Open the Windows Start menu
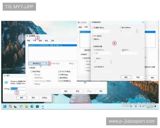 pos(5,106)
